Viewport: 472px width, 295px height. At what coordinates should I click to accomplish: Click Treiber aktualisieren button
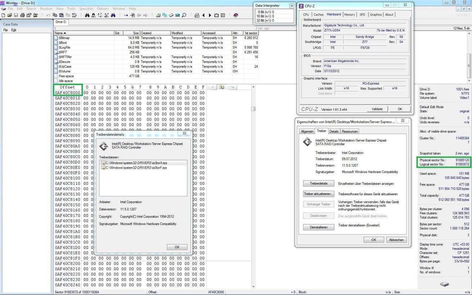319,194
